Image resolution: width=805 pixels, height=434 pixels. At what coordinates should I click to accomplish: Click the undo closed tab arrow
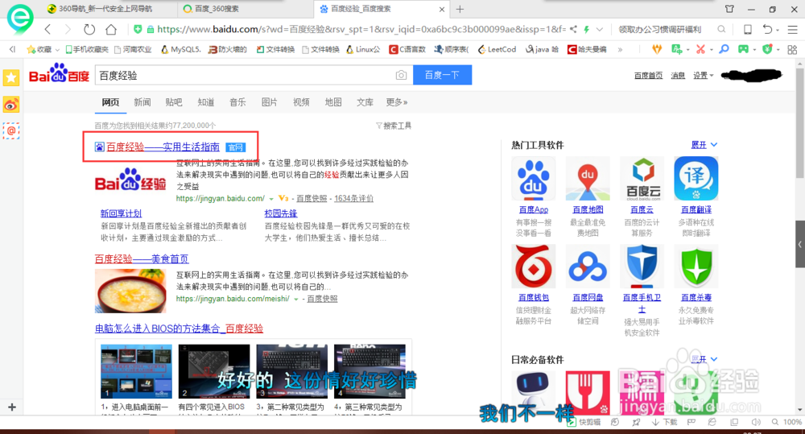(x=767, y=29)
